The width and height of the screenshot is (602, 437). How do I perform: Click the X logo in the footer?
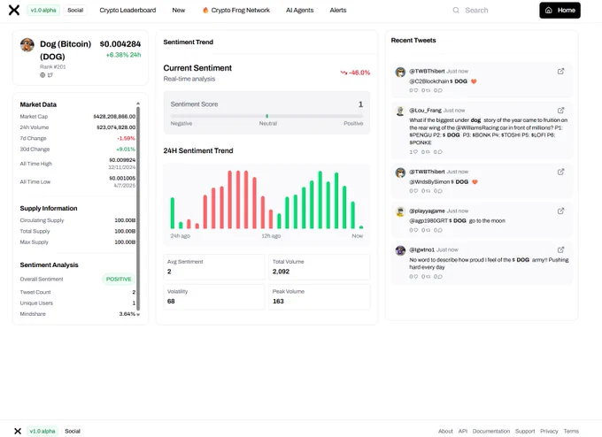[x=18, y=431]
